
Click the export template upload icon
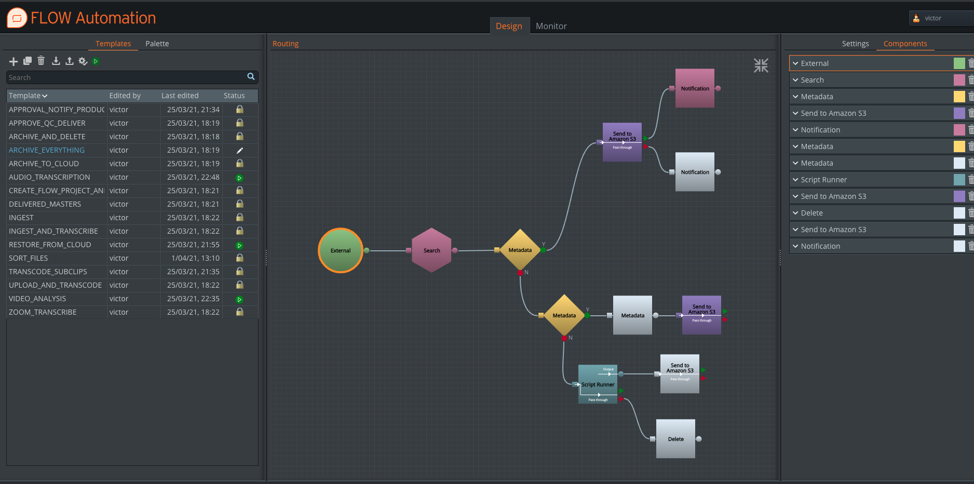69,61
